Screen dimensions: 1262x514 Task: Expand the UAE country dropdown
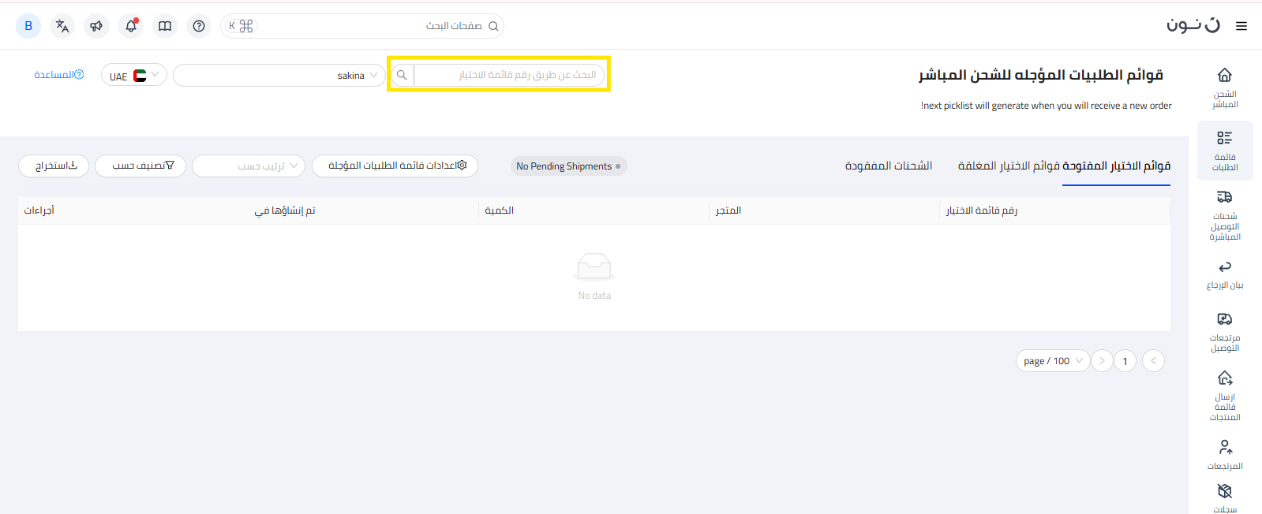coord(134,75)
